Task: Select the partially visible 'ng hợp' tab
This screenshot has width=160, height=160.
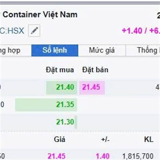Action: 10,50
